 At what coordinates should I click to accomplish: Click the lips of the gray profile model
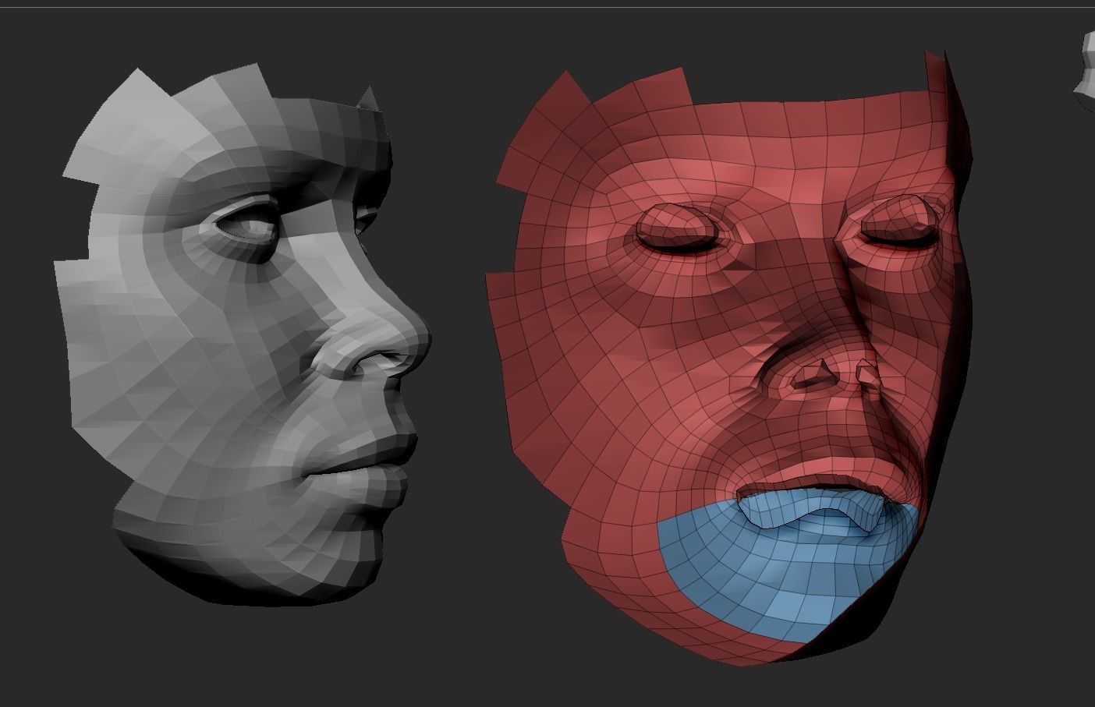click(x=359, y=465)
